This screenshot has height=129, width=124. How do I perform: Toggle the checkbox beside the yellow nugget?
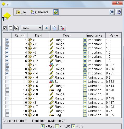pyautogui.click(x=5, y=19)
